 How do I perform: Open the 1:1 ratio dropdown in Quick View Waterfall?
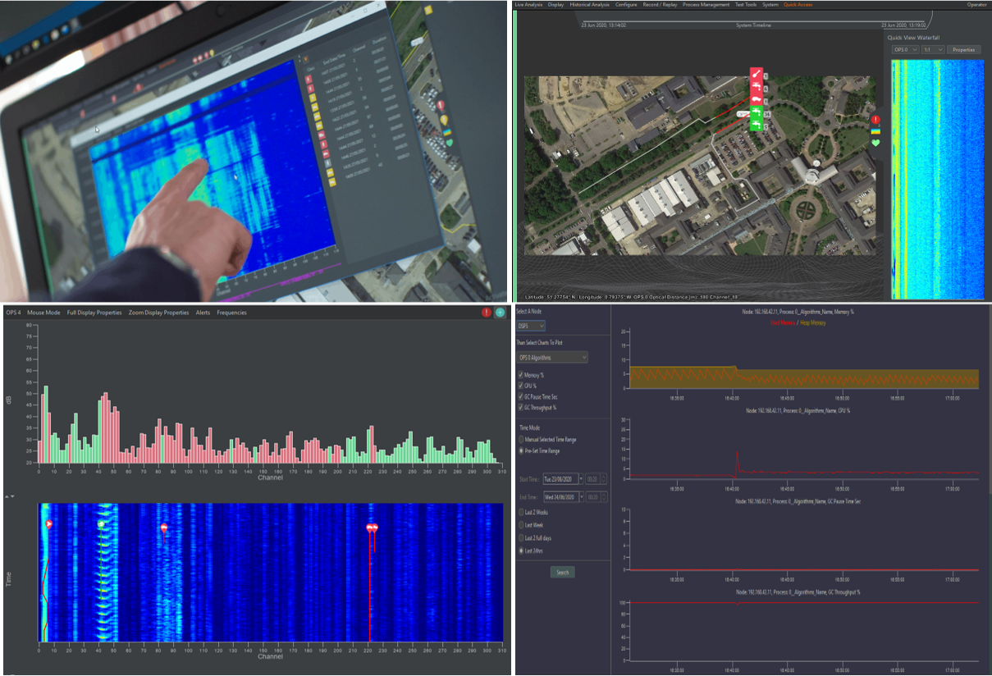coord(932,49)
